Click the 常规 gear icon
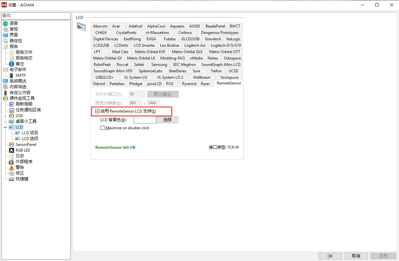399x261 pixels. coord(5,29)
